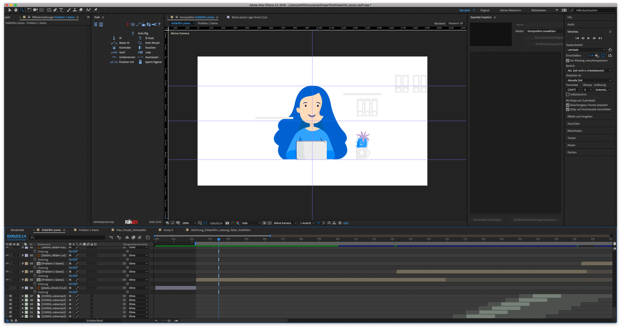Screen dimensions: 621x328
Task: Switch to the Frau_Freude_Schlussbild timeline tab
Action: pyautogui.click(x=131, y=230)
